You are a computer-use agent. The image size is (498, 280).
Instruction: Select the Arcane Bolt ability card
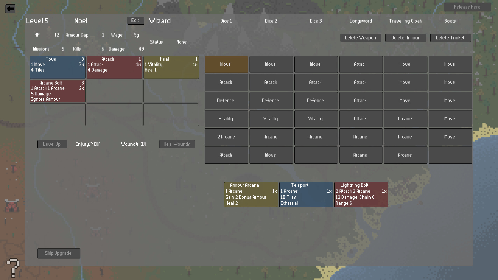[58, 91]
